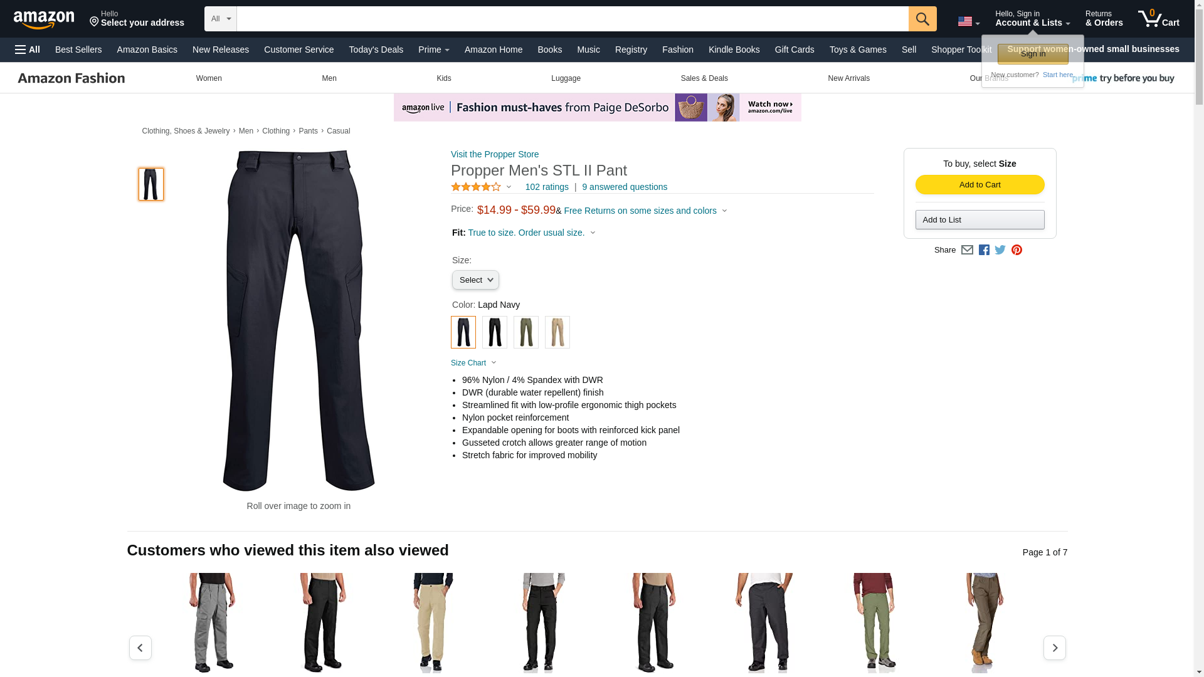Open the shopping cart icon

1158,19
